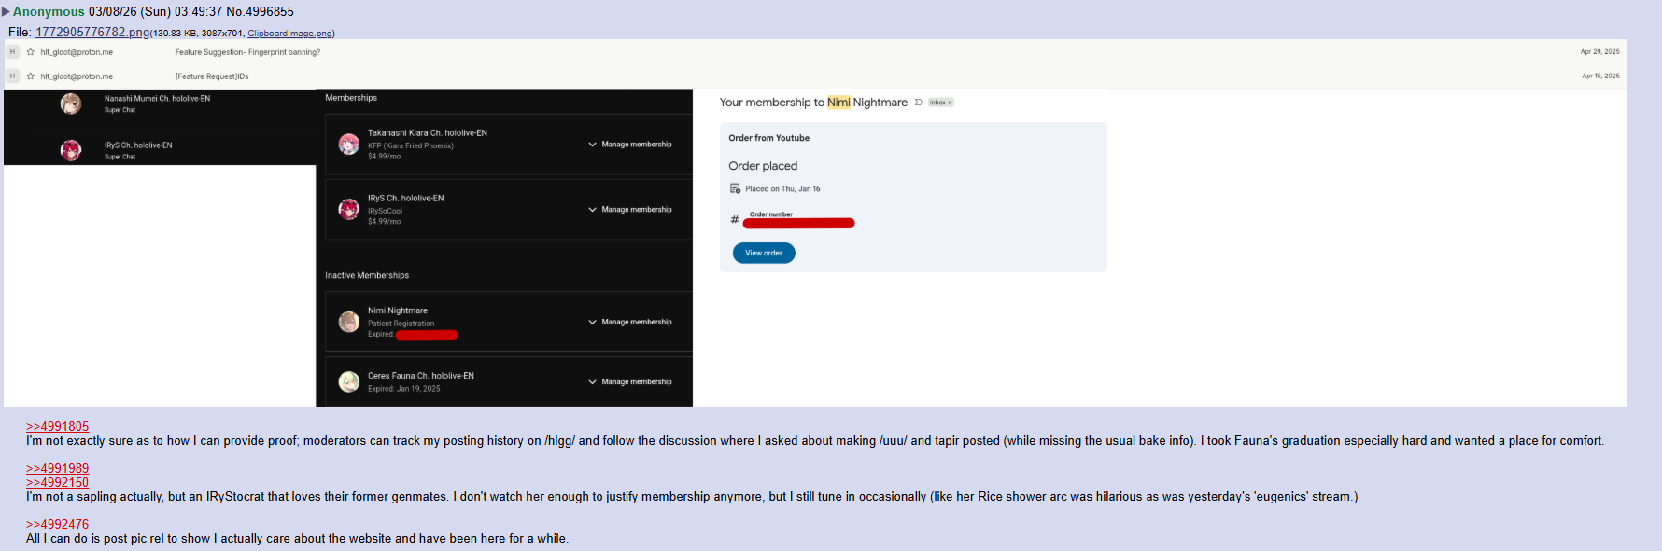Click 'Expired: Jan 19, 2025' under Ceres Fauna
1662x551 pixels.
[404, 389]
